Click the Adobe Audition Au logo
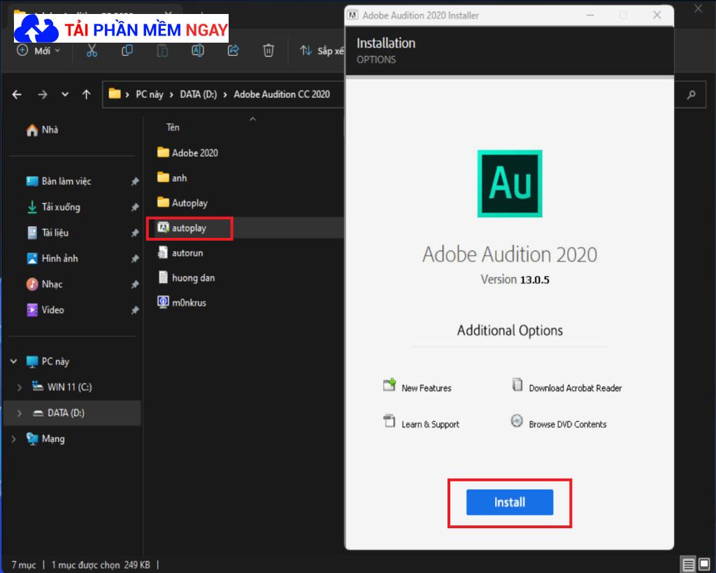The image size is (716, 573). (x=510, y=183)
